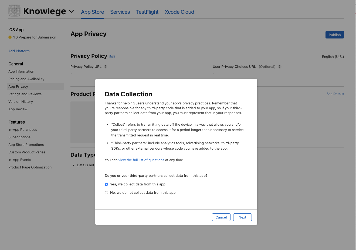Viewport: 356px width, 250px height.
Task: Switch to the Services tab
Action: [x=120, y=12]
